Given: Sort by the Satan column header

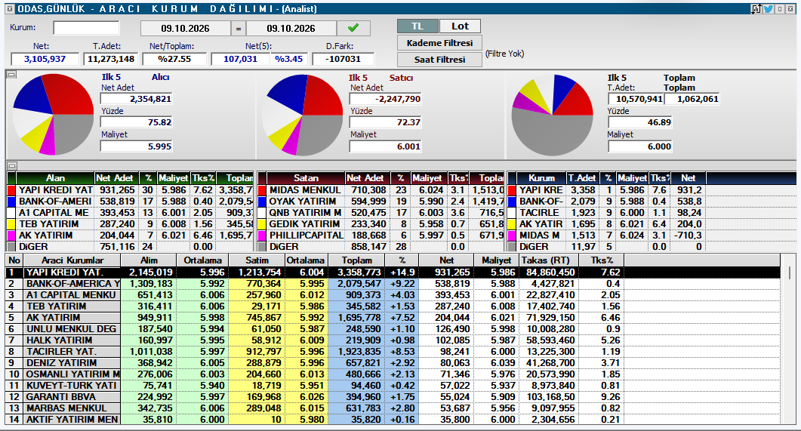Looking at the screenshot, I should tap(306, 177).
